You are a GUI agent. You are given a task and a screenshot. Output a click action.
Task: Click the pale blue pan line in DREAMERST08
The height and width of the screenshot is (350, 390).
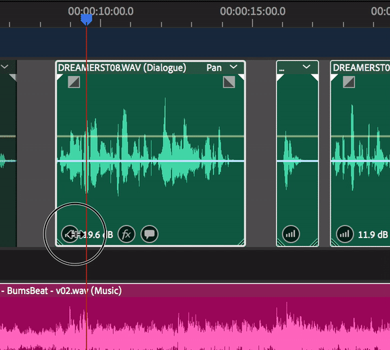pos(151,161)
